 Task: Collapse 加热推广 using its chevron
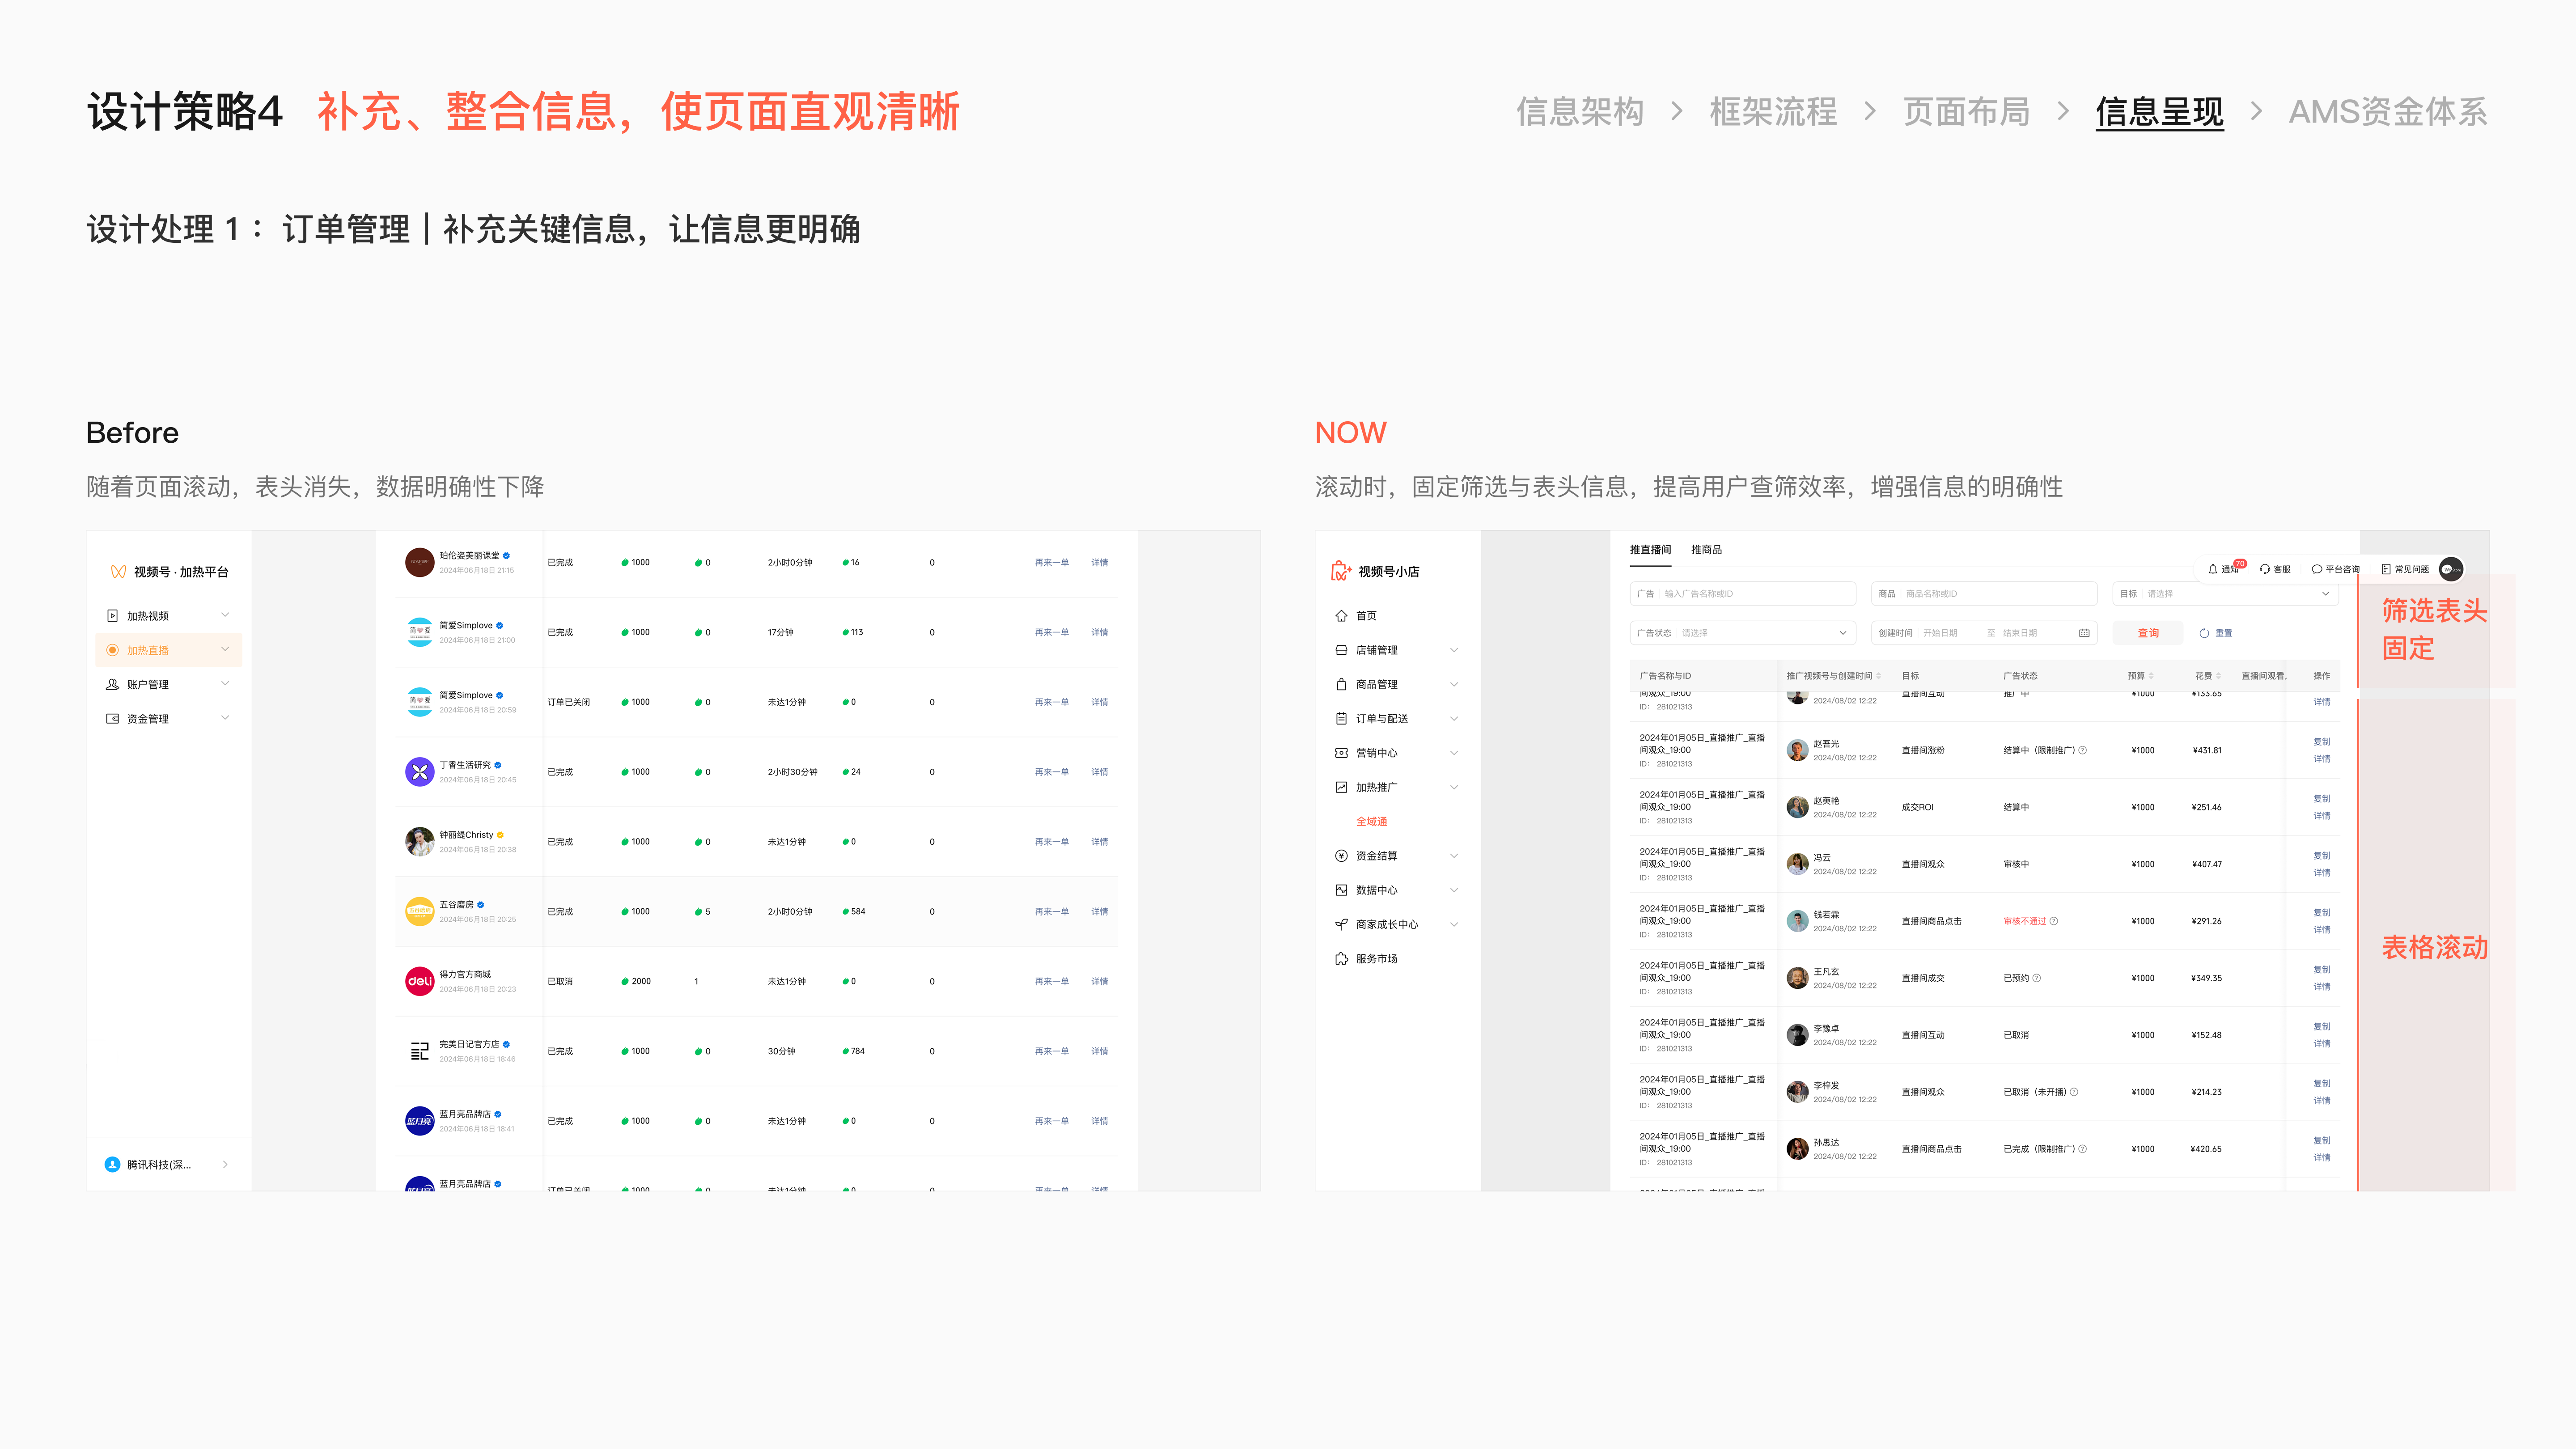(1454, 787)
